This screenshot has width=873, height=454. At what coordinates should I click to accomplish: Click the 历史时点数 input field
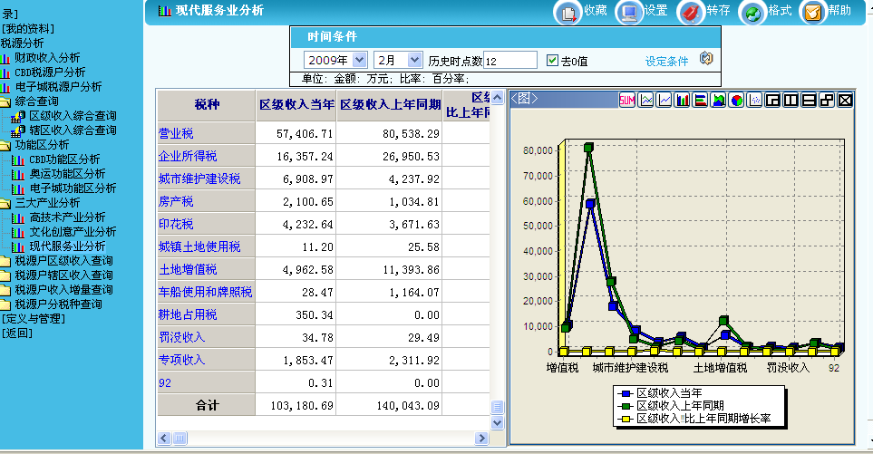click(x=510, y=61)
